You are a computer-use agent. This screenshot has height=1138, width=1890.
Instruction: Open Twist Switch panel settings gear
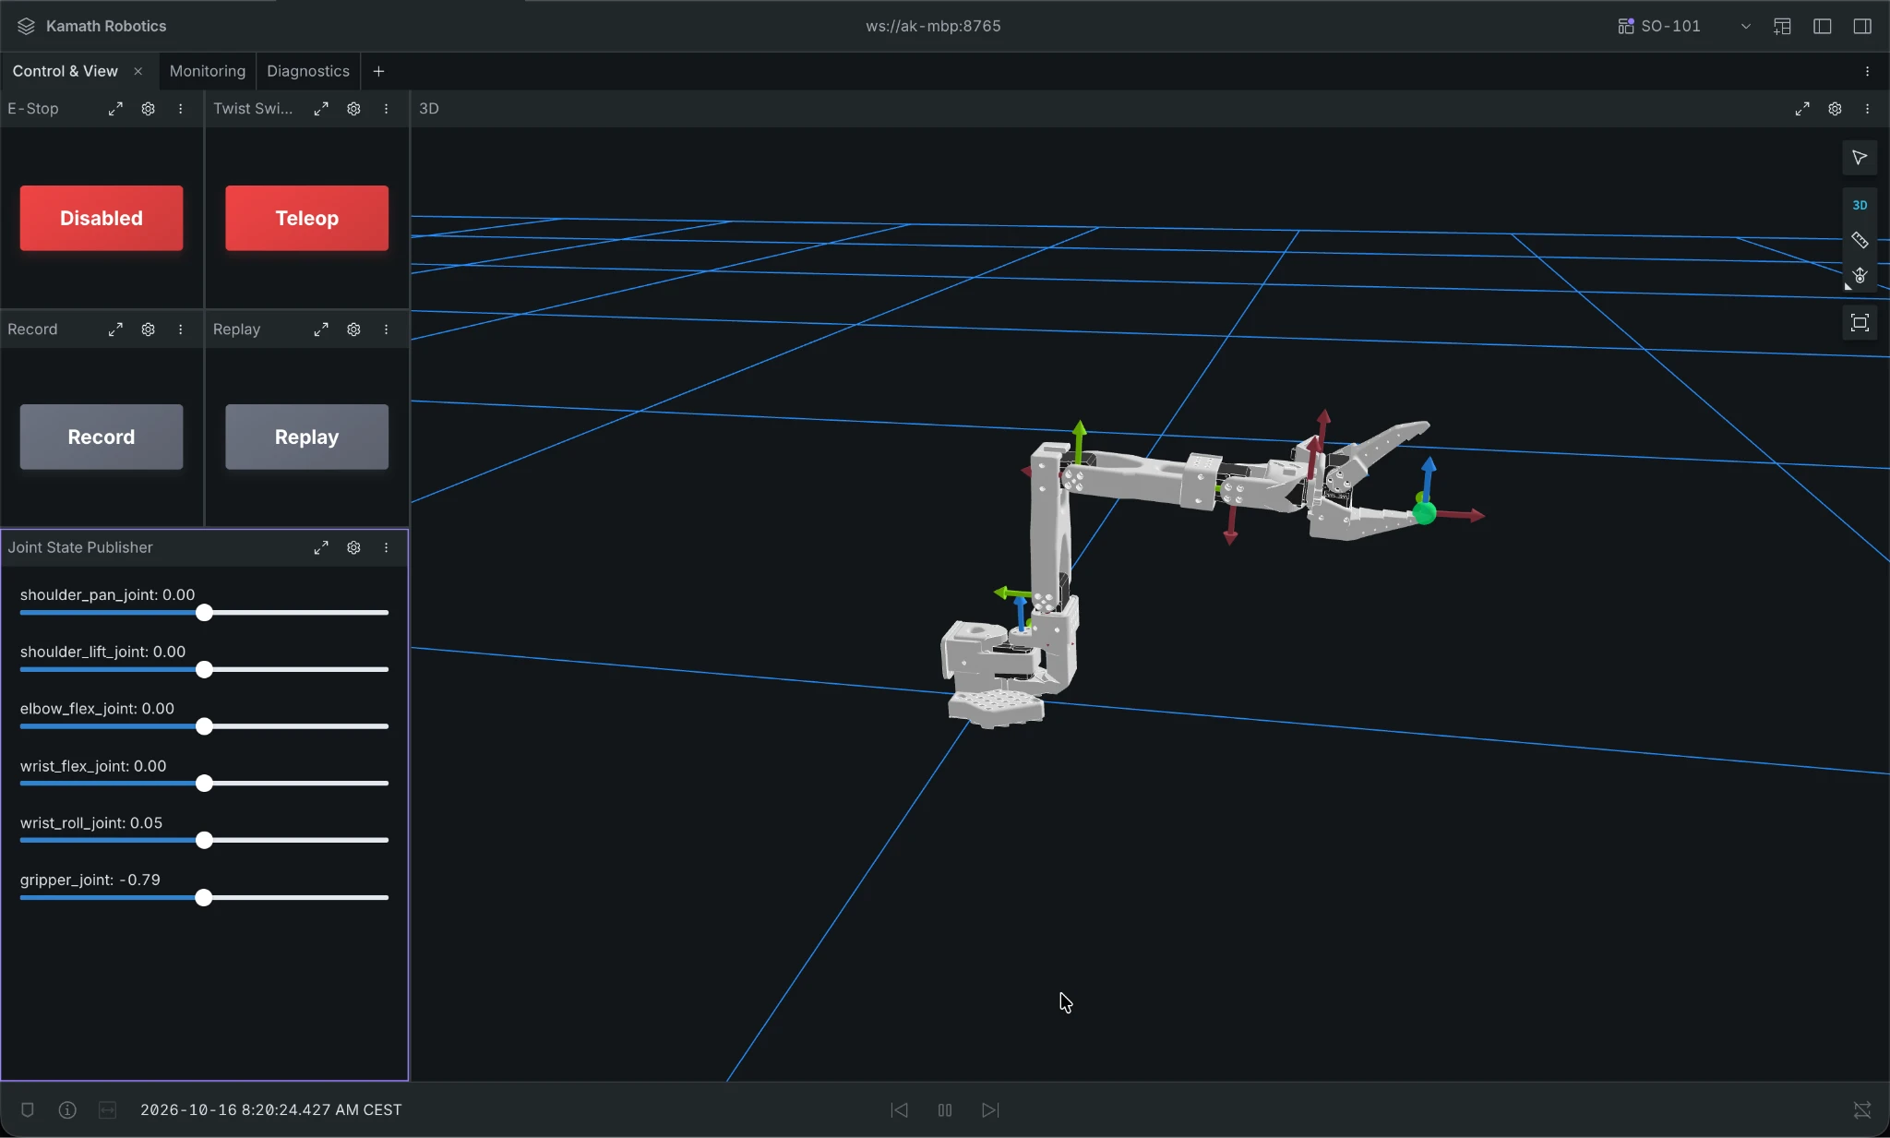click(353, 109)
